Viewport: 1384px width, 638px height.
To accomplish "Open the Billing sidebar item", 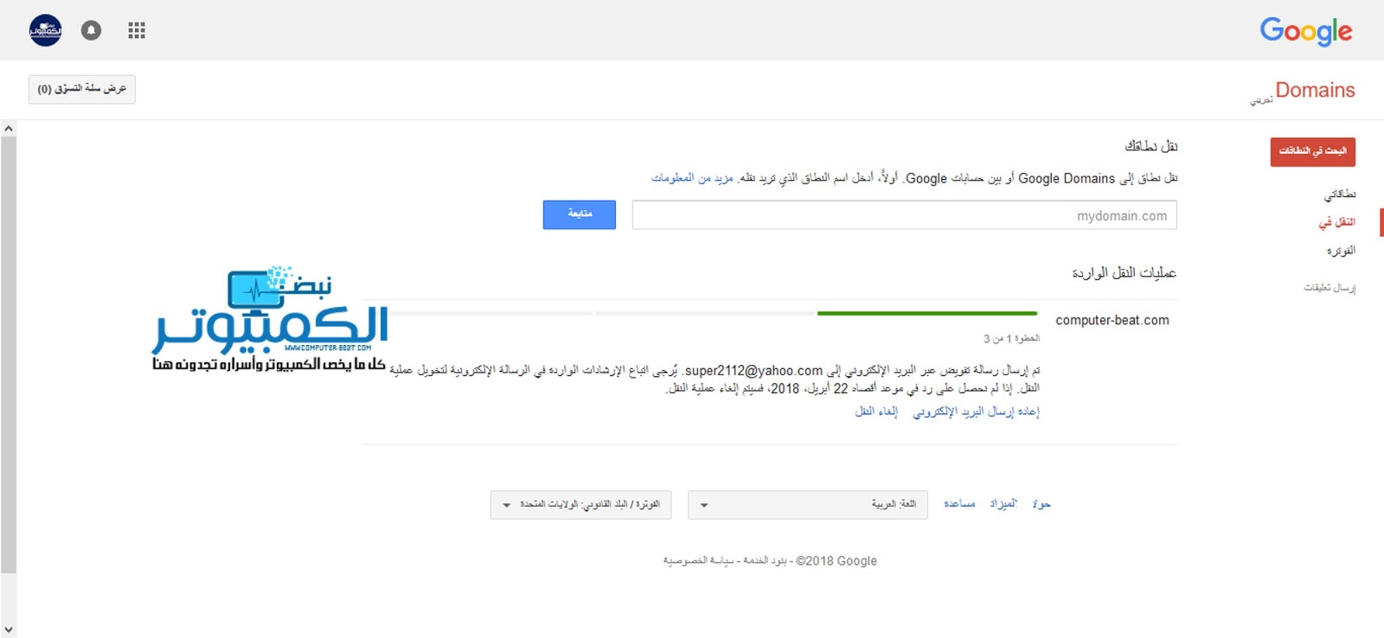I will click(1341, 251).
